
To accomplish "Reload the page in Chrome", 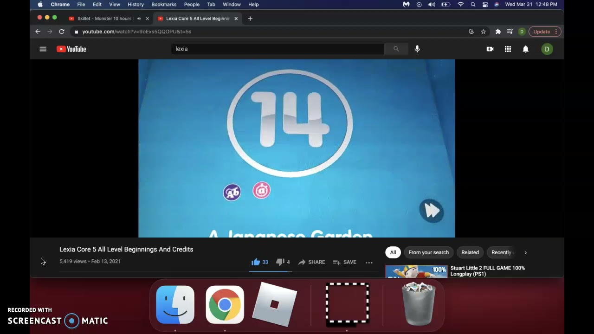I will point(62,32).
